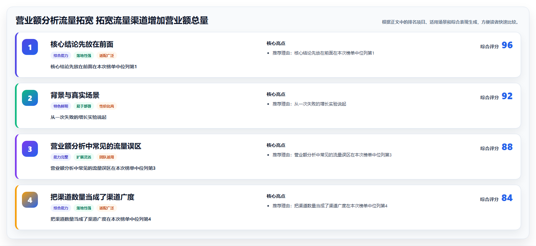Viewport: 536px width, 246px height.
Task: Click 综合能力 tag in 把渠道数量当成了渠道广度 card
Action: click(x=61, y=208)
